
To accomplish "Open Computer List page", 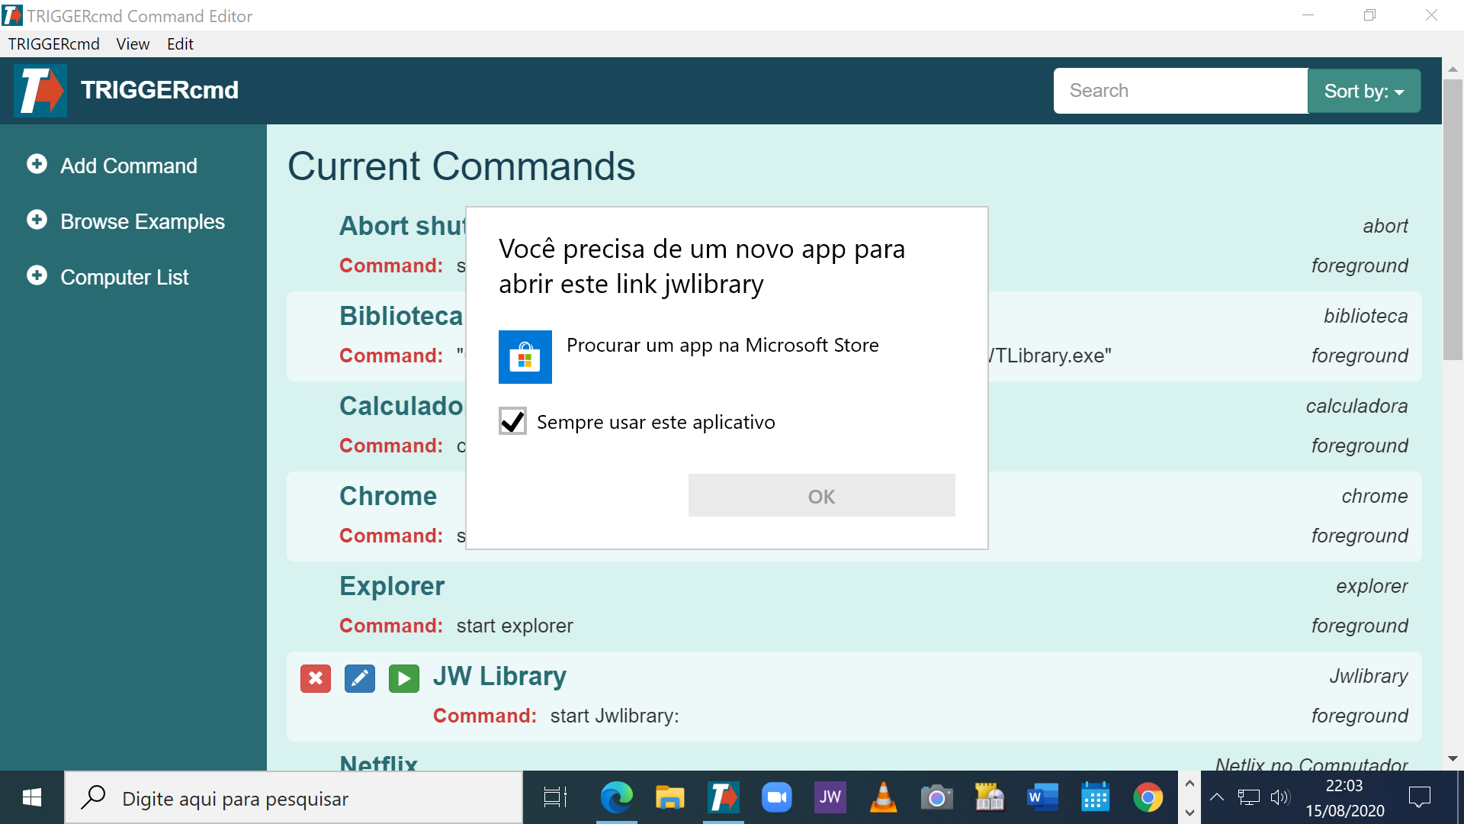I will [x=124, y=277].
